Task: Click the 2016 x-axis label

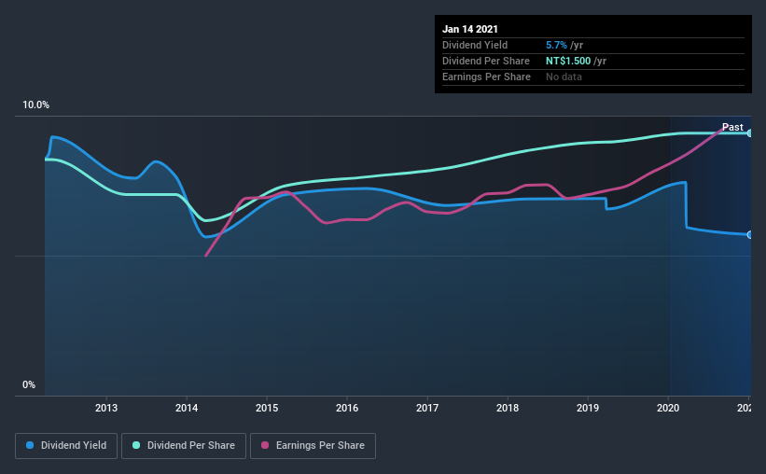Action: click(x=347, y=408)
